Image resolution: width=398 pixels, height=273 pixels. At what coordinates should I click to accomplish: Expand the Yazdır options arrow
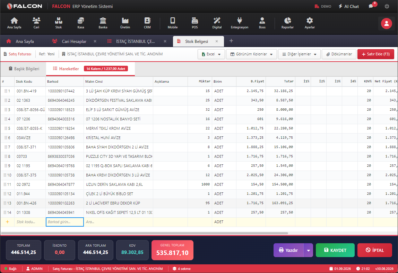click(x=309, y=250)
